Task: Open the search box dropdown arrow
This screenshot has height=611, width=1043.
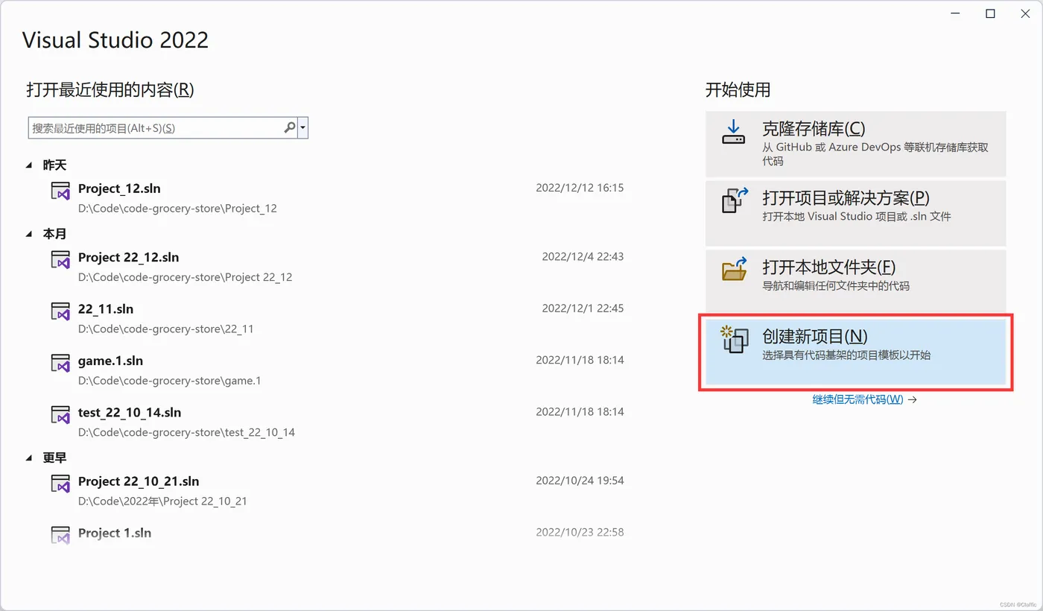Action: (302, 127)
